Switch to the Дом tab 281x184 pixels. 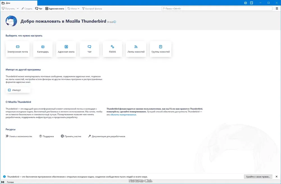coord(19,3)
